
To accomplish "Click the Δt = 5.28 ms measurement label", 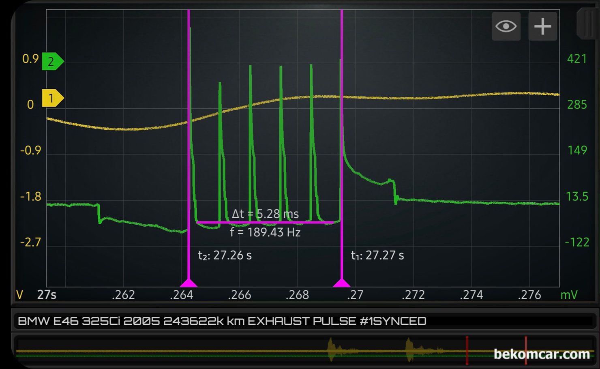I will point(265,214).
